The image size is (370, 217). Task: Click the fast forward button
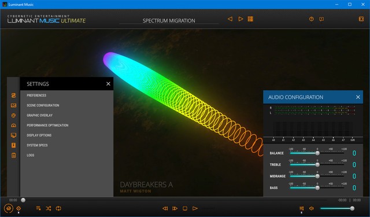pos(175,208)
